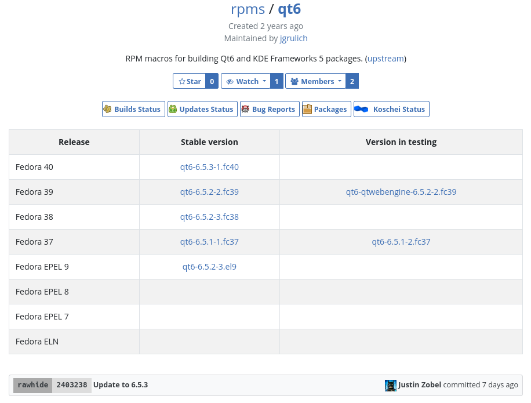Viewport: 531px width, 403px height.
Task: Click the eye icon on Watch button
Action: [230, 82]
